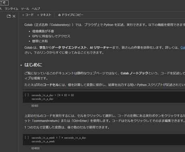The width and height of the screenshot is (185, 152).
Task: Click bold text Colab ノートブック
Action: coord(134,73)
